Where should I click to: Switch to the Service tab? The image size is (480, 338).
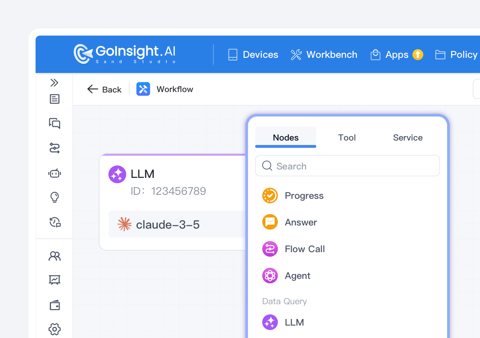tap(408, 137)
